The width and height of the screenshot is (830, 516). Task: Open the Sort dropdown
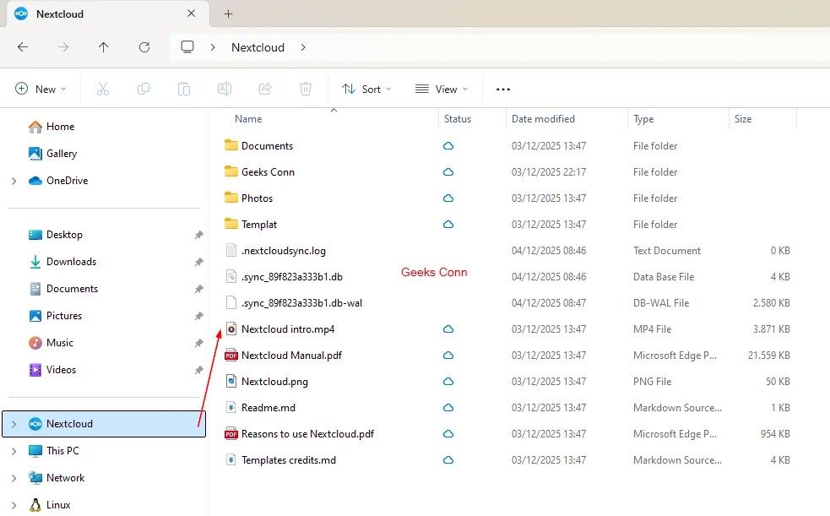click(x=366, y=88)
